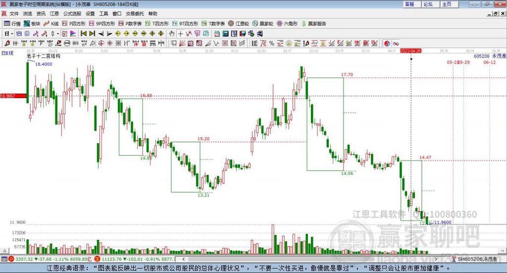Screen dimensions: 507x273
Task: Open the 板块 sectors view
Action: click(x=32, y=24)
